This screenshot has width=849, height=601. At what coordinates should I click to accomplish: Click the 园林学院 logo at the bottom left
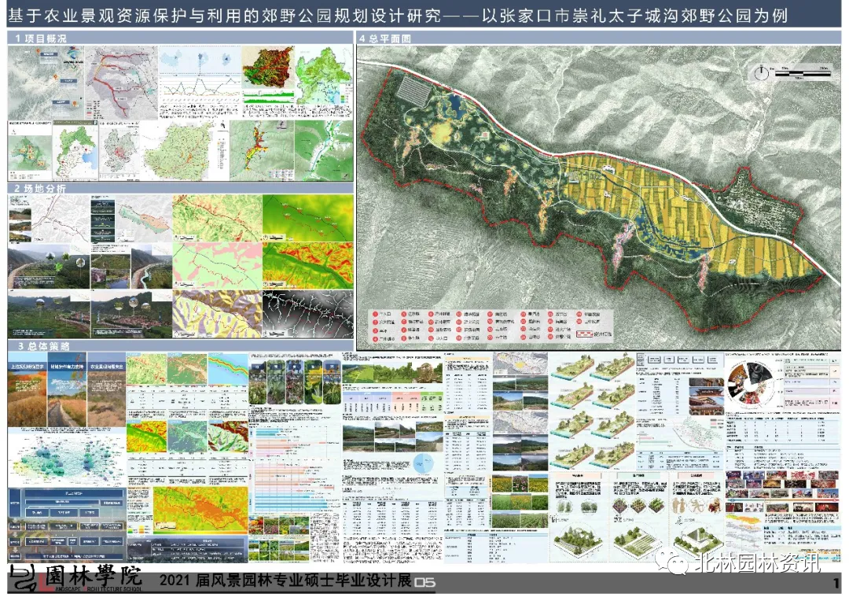(x=75, y=579)
